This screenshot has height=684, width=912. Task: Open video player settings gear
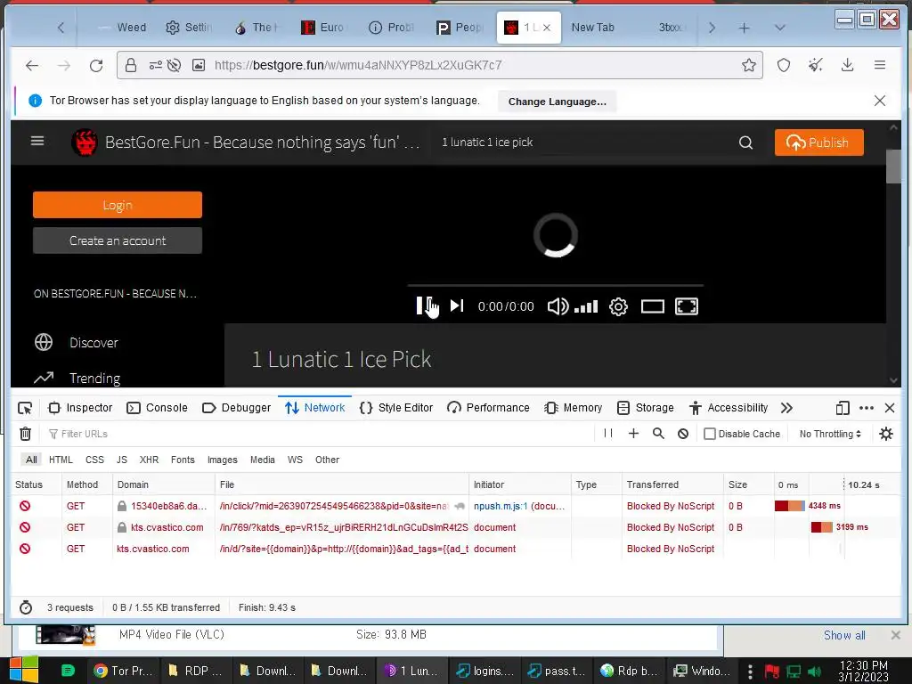coord(618,306)
